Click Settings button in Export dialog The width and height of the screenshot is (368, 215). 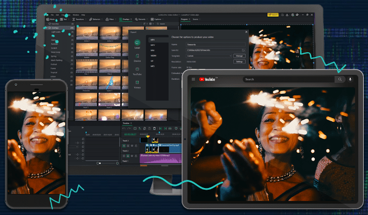click(239, 61)
